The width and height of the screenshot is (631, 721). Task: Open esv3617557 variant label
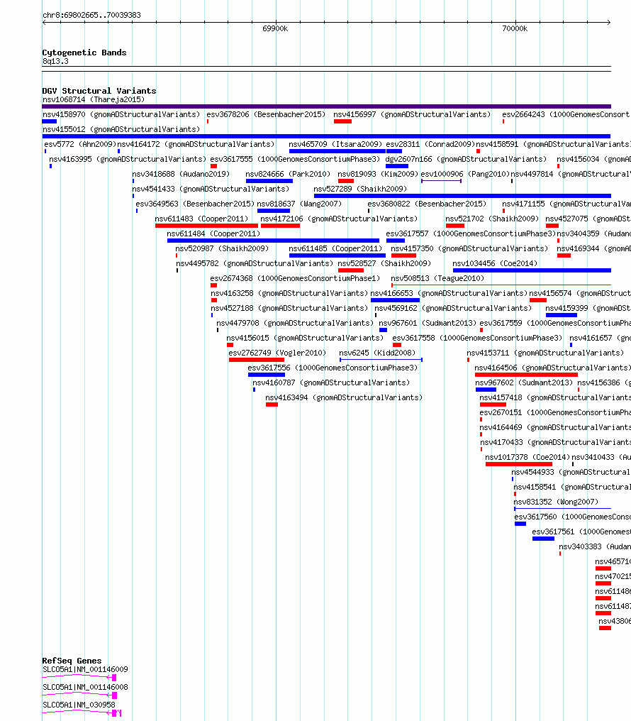click(471, 234)
